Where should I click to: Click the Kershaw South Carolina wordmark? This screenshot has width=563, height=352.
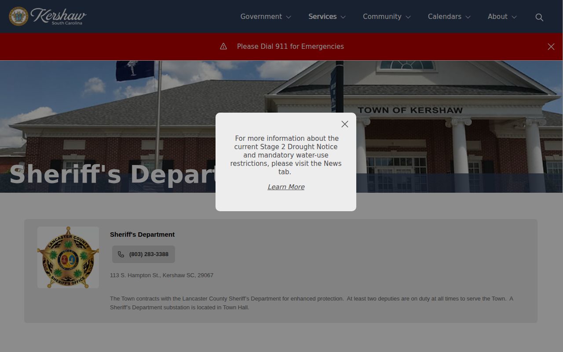point(58,16)
